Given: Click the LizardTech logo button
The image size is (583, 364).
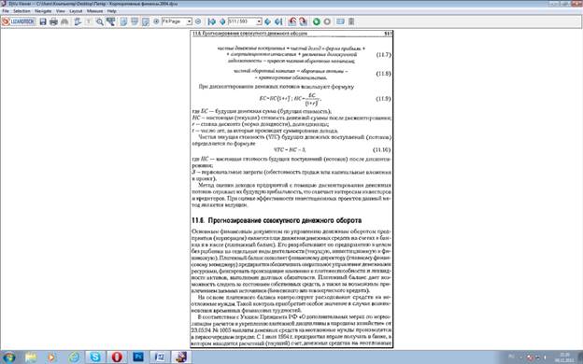Looking at the screenshot, I should click(19, 21).
